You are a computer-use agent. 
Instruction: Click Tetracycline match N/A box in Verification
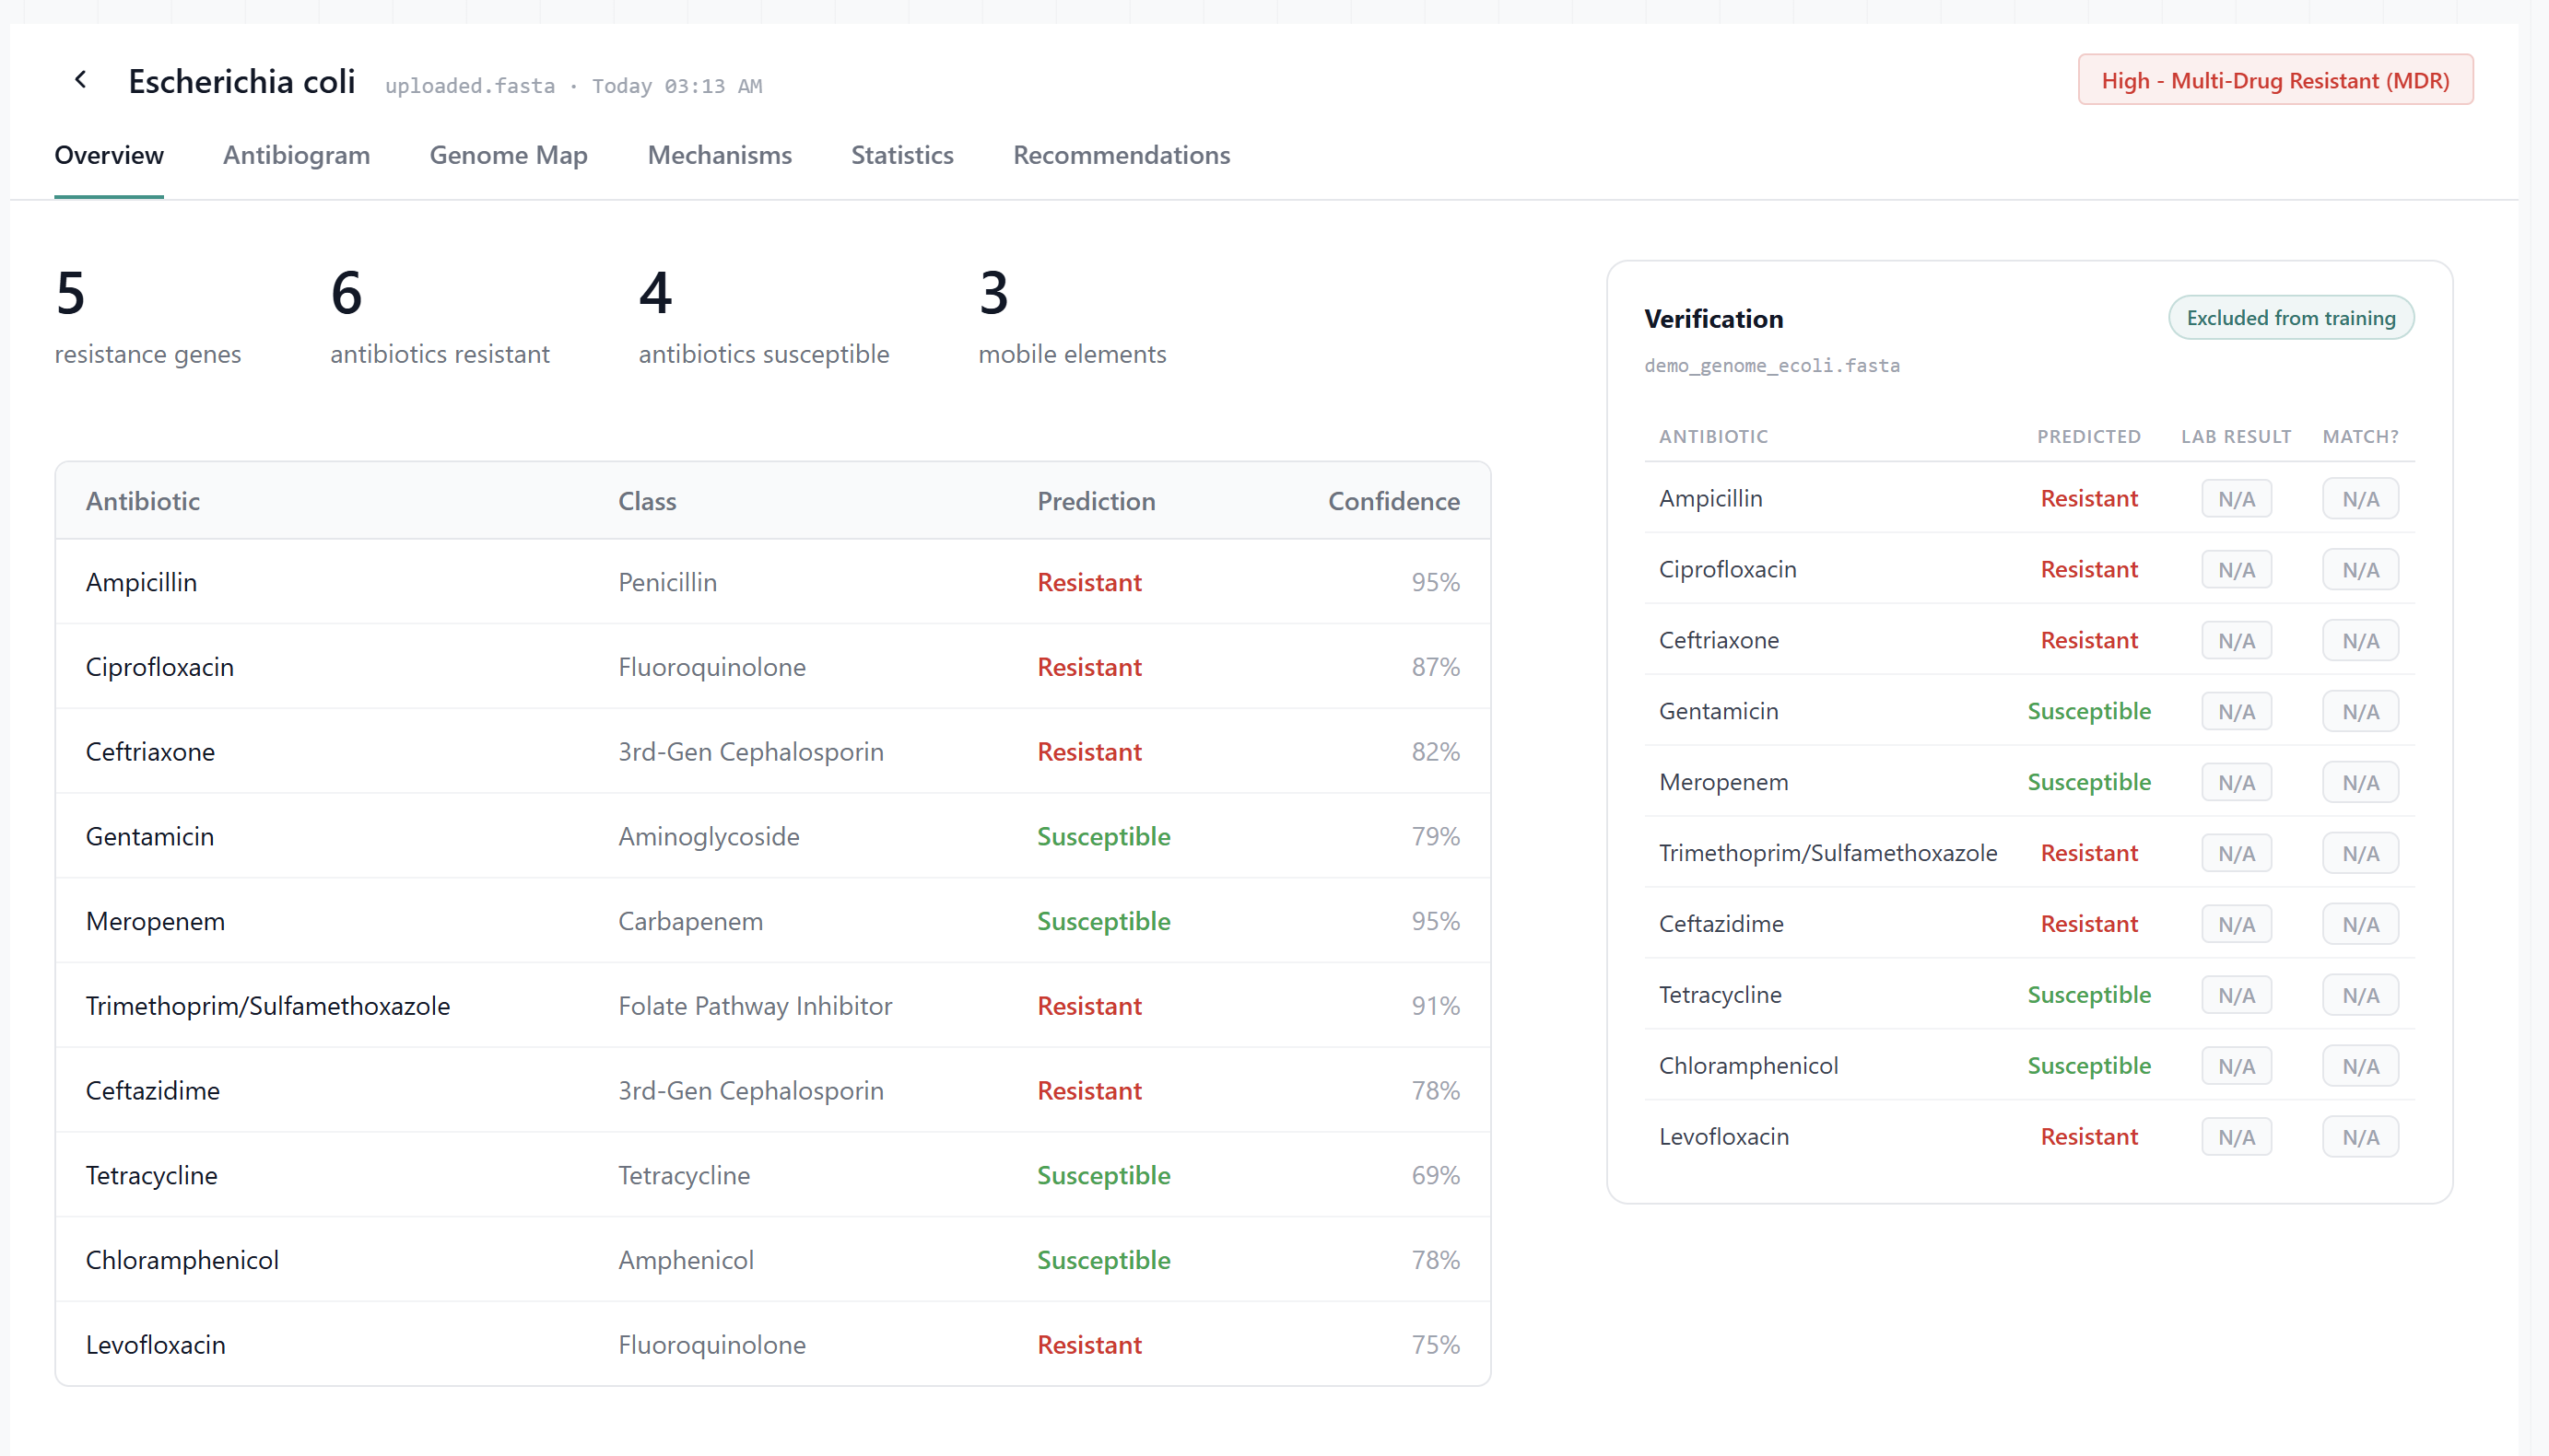tap(2359, 995)
